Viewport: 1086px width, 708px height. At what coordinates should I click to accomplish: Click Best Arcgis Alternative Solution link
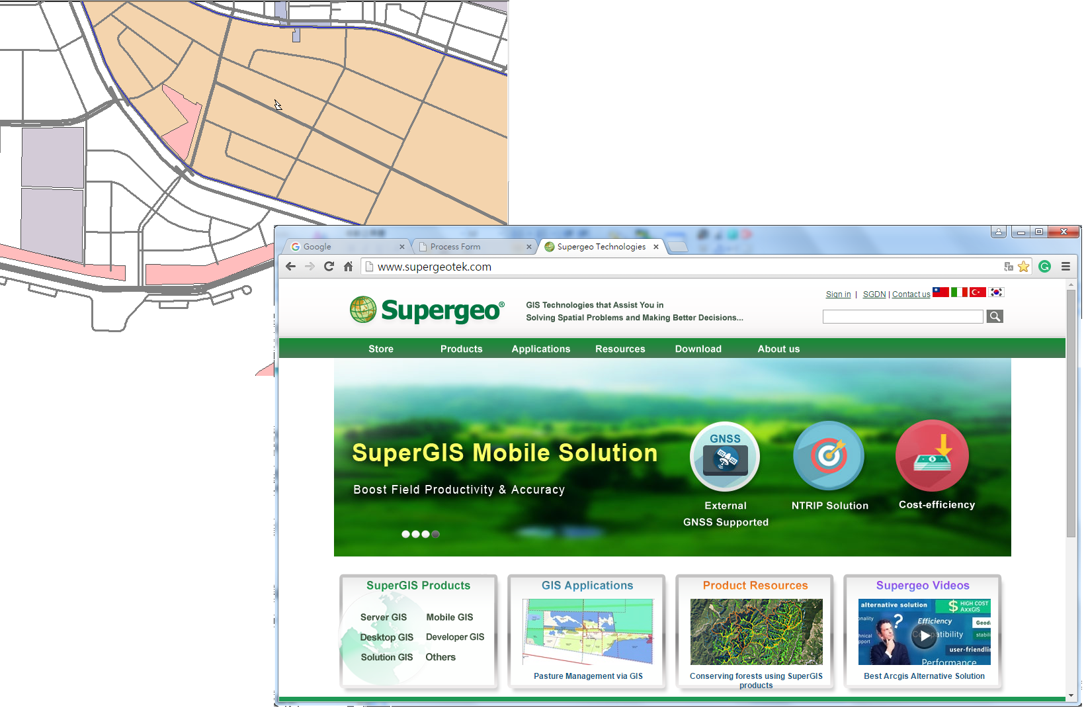click(x=924, y=676)
